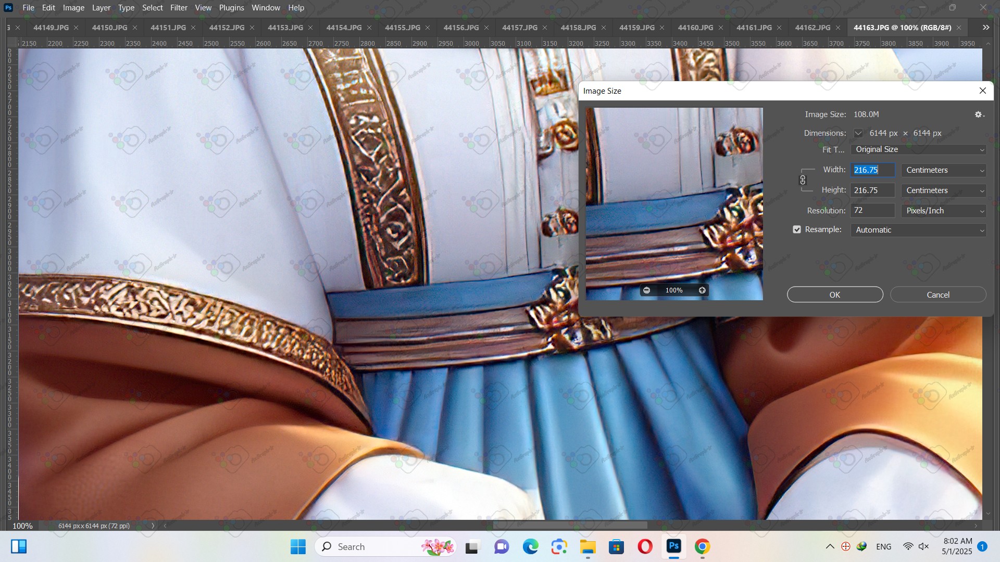Open the Plugins menu

[231, 8]
